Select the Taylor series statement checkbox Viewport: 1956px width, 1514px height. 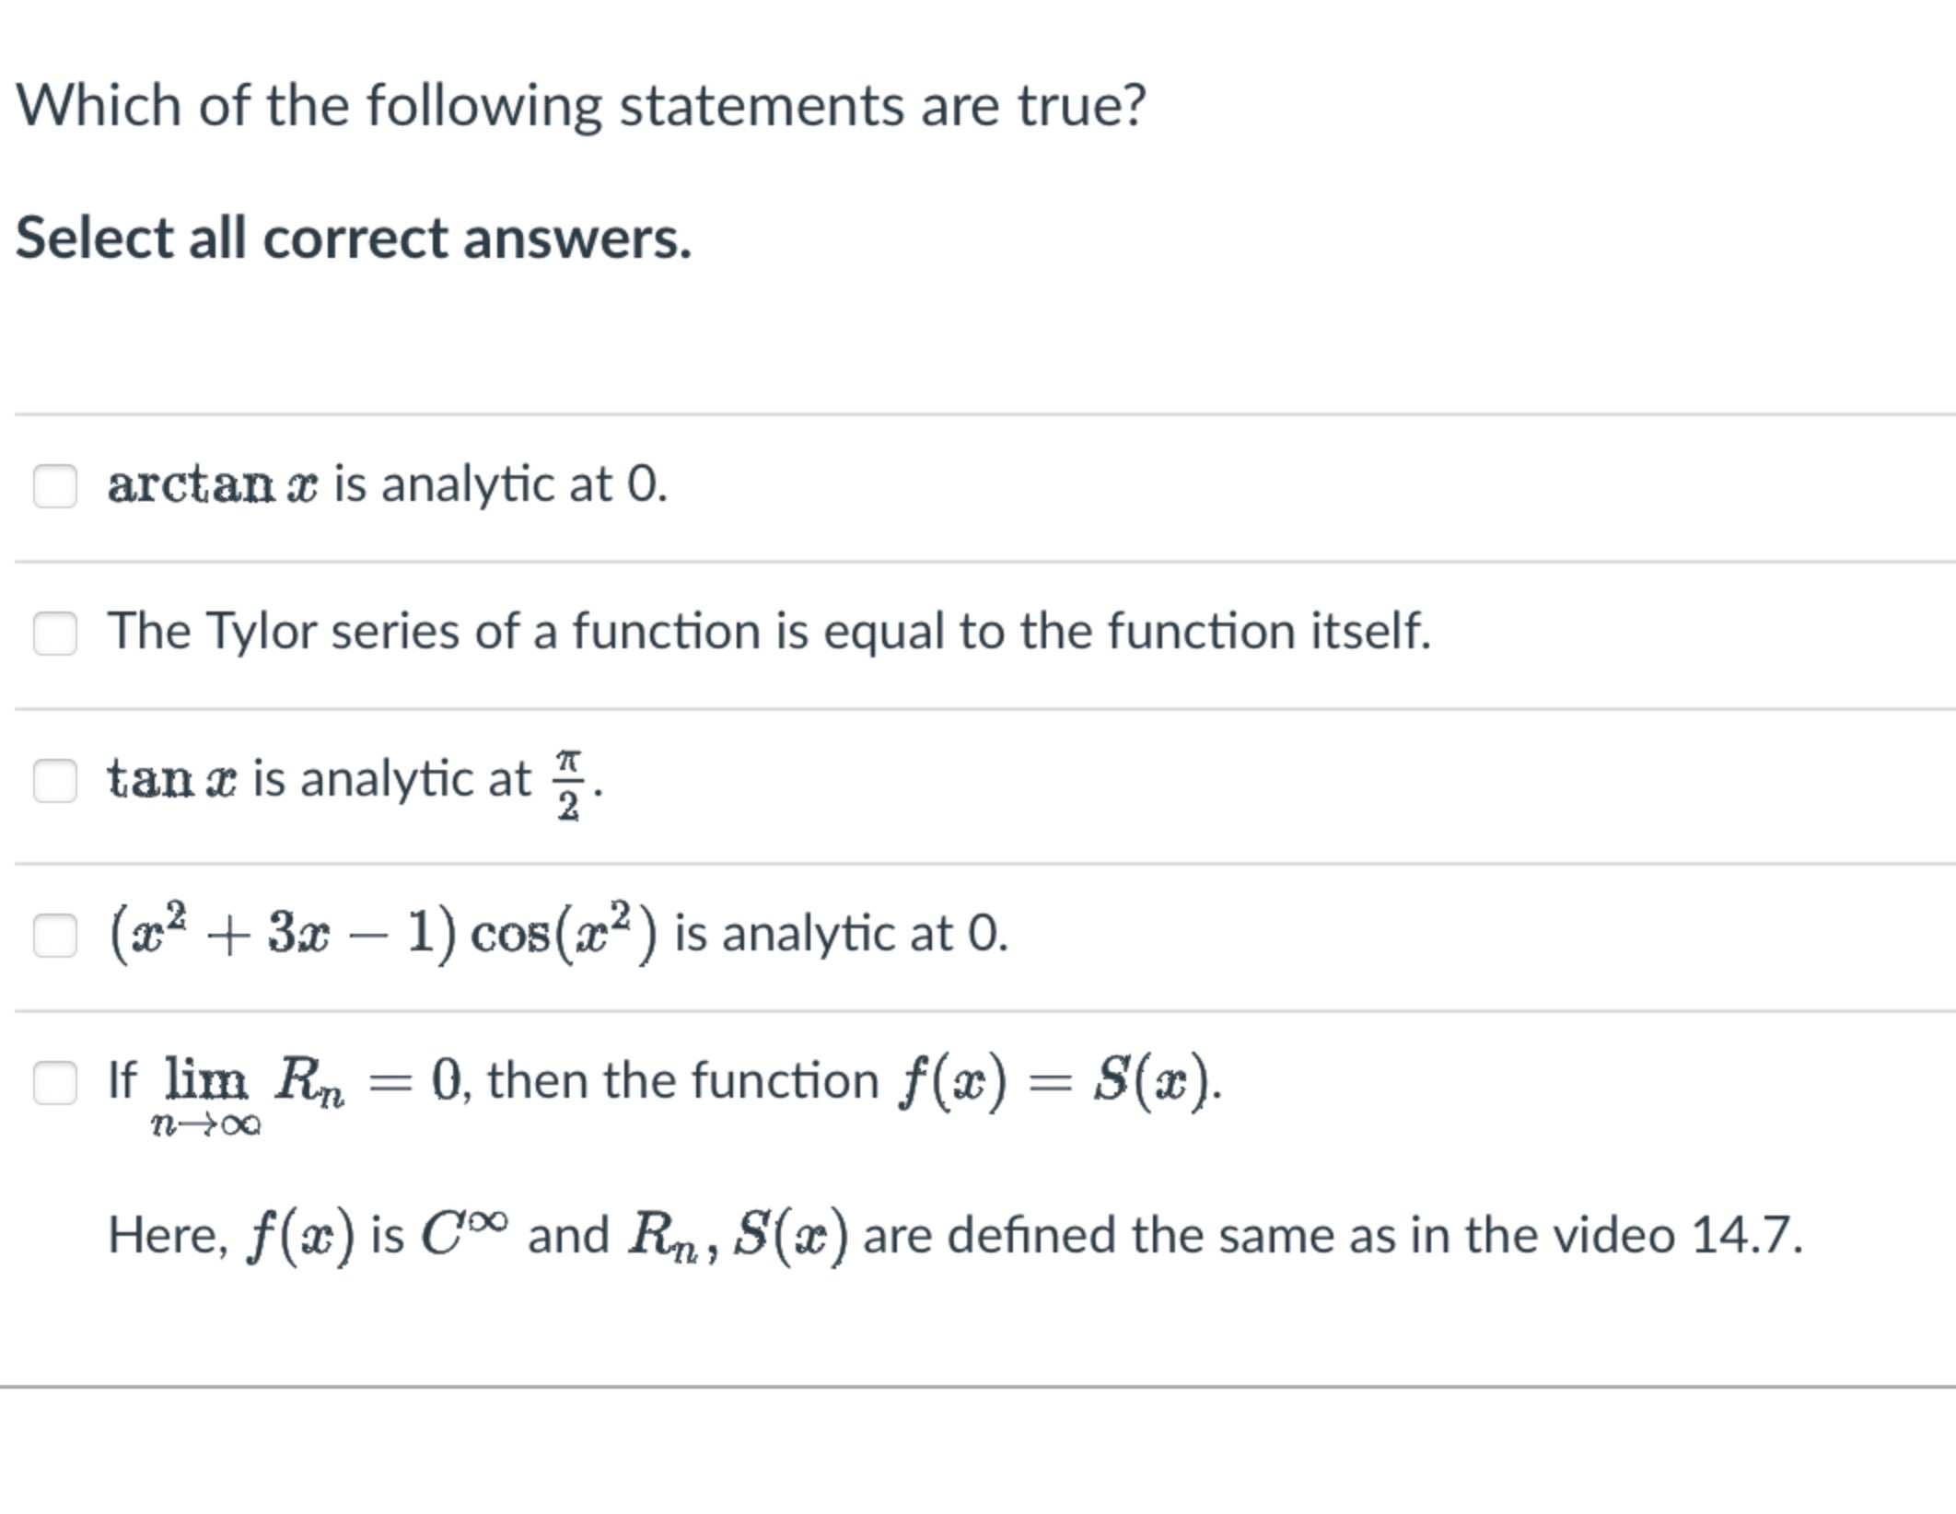click(x=56, y=632)
